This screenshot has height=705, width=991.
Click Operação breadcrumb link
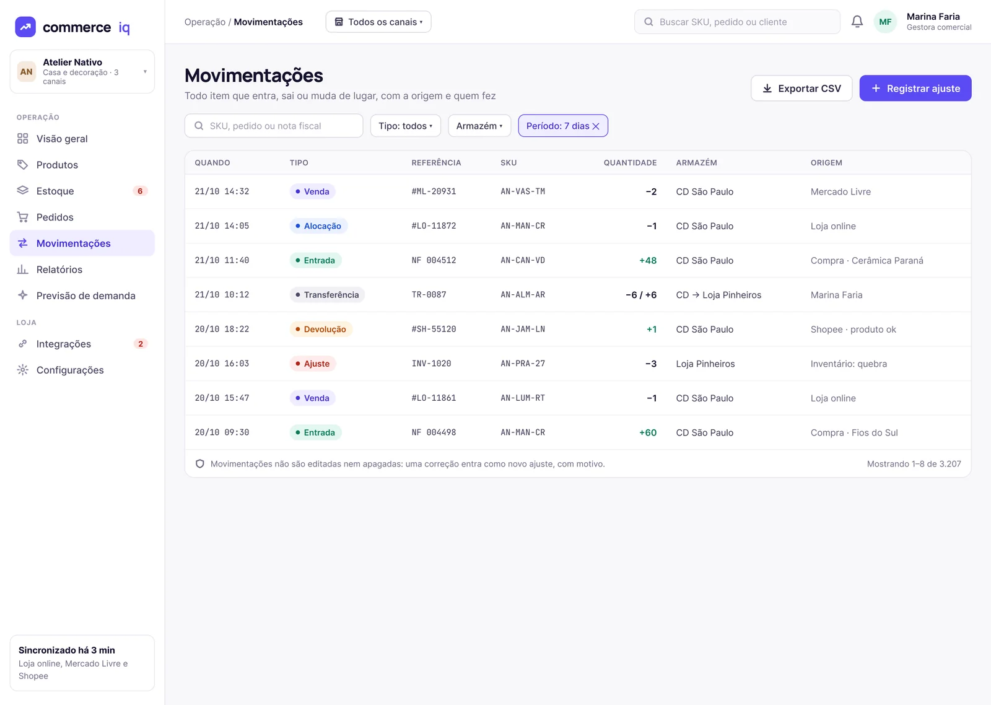[x=205, y=22]
